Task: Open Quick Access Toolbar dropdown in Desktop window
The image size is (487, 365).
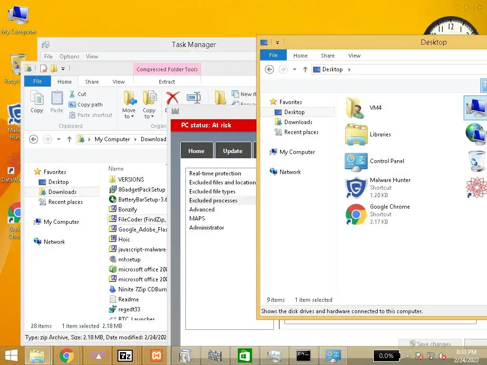Action: click(277, 42)
